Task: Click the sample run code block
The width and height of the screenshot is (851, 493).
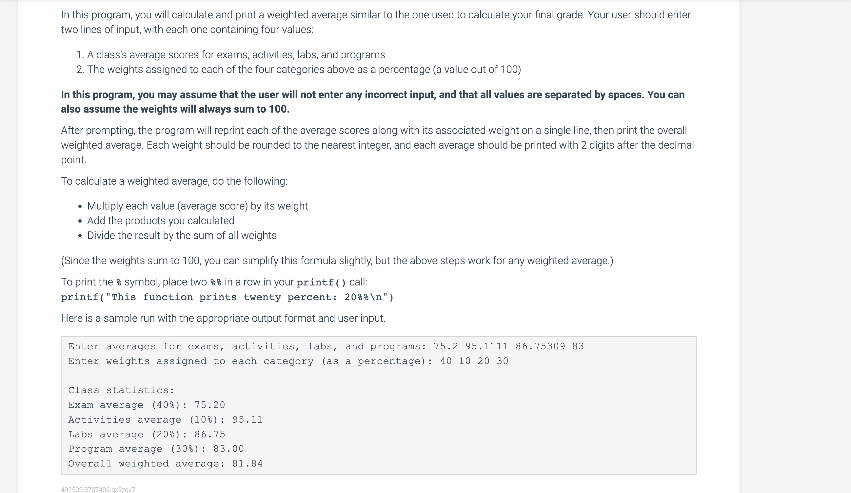Action: 379,405
